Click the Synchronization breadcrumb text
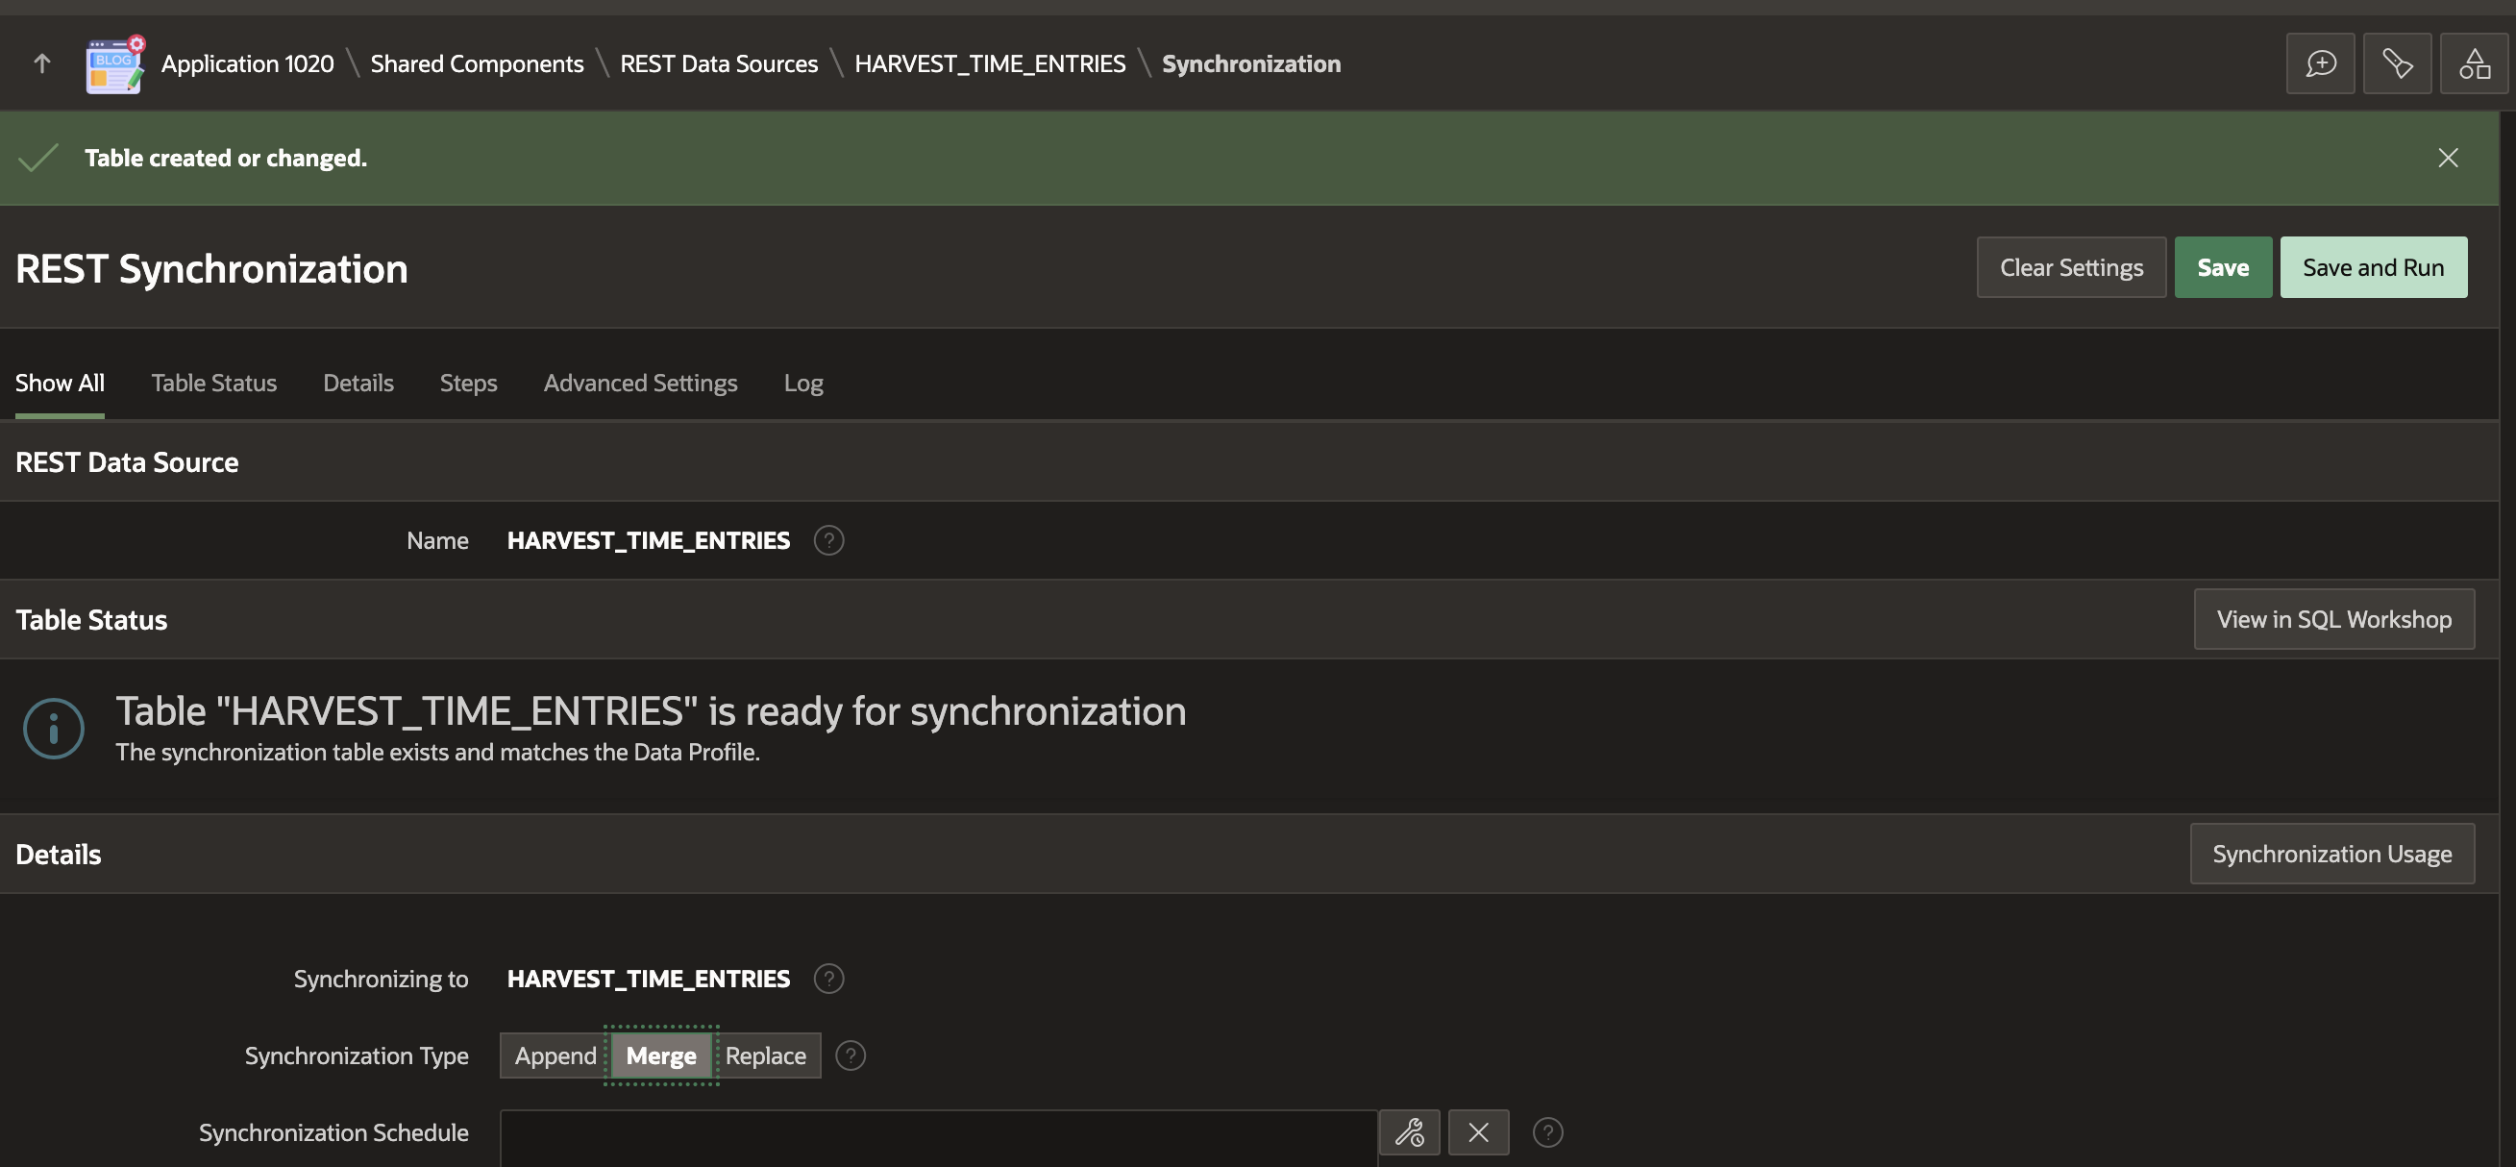Screen dimensions: 2516x1167 click(x=1250, y=63)
